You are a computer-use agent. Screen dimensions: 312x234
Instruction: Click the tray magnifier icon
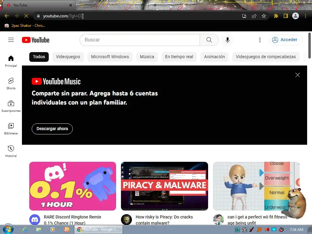tap(259, 230)
